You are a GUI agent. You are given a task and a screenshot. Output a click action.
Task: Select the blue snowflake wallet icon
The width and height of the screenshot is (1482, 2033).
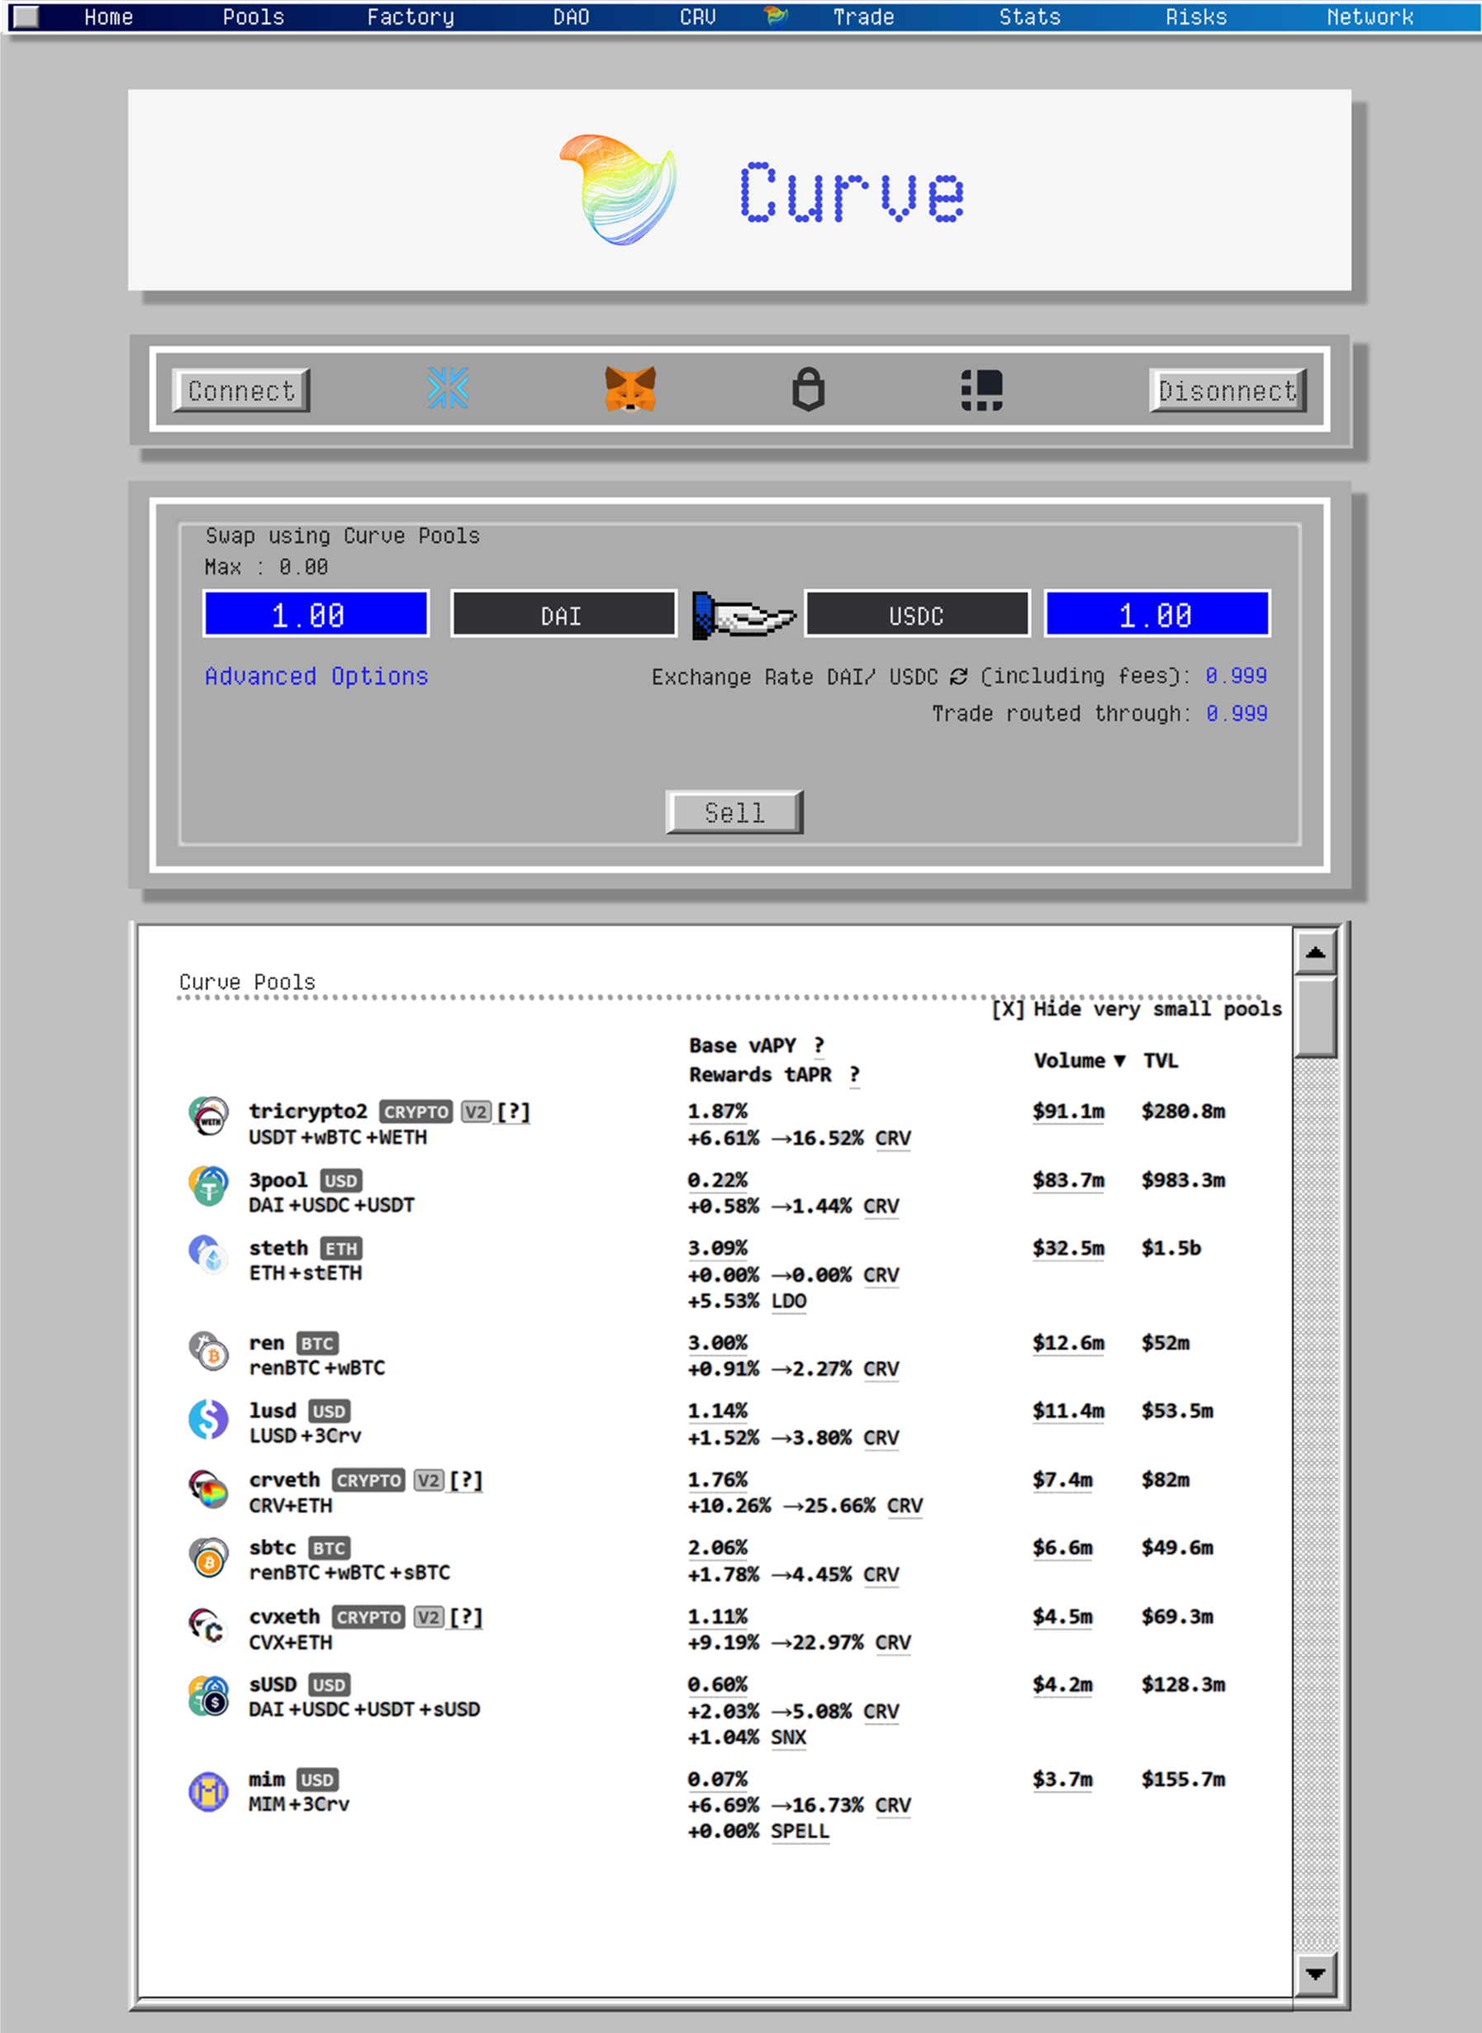[448, 388]
